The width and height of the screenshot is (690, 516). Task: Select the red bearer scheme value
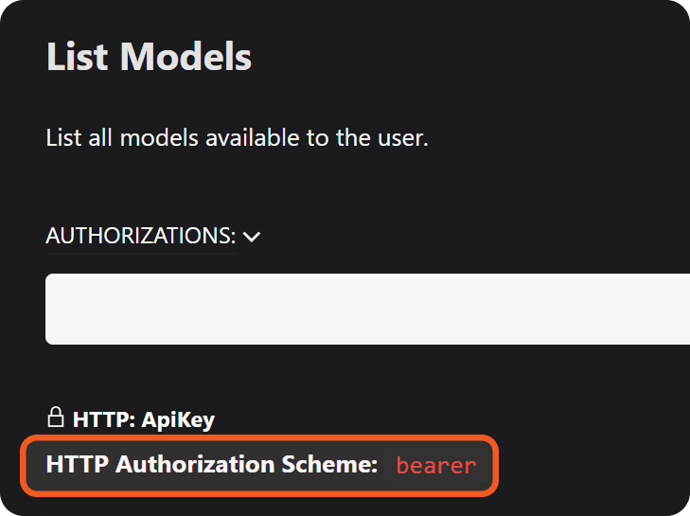tap(436, 465)
